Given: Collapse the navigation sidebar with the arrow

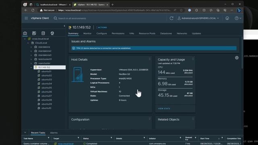Looking at the screenshot, I should pos(64,26).
